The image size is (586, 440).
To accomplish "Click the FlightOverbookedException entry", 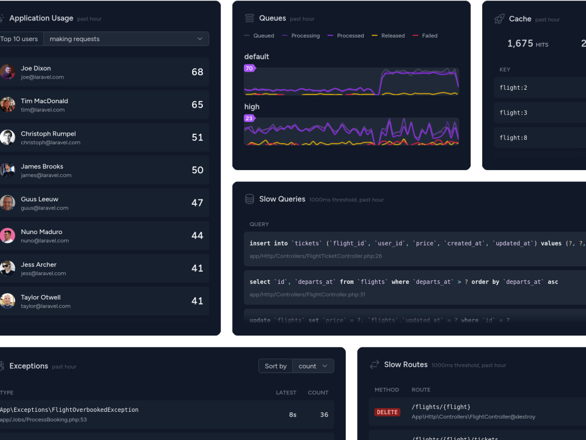I will click(x=69, y=409).
